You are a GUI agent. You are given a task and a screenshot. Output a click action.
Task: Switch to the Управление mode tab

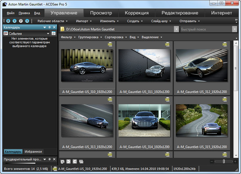click(64, 13)
